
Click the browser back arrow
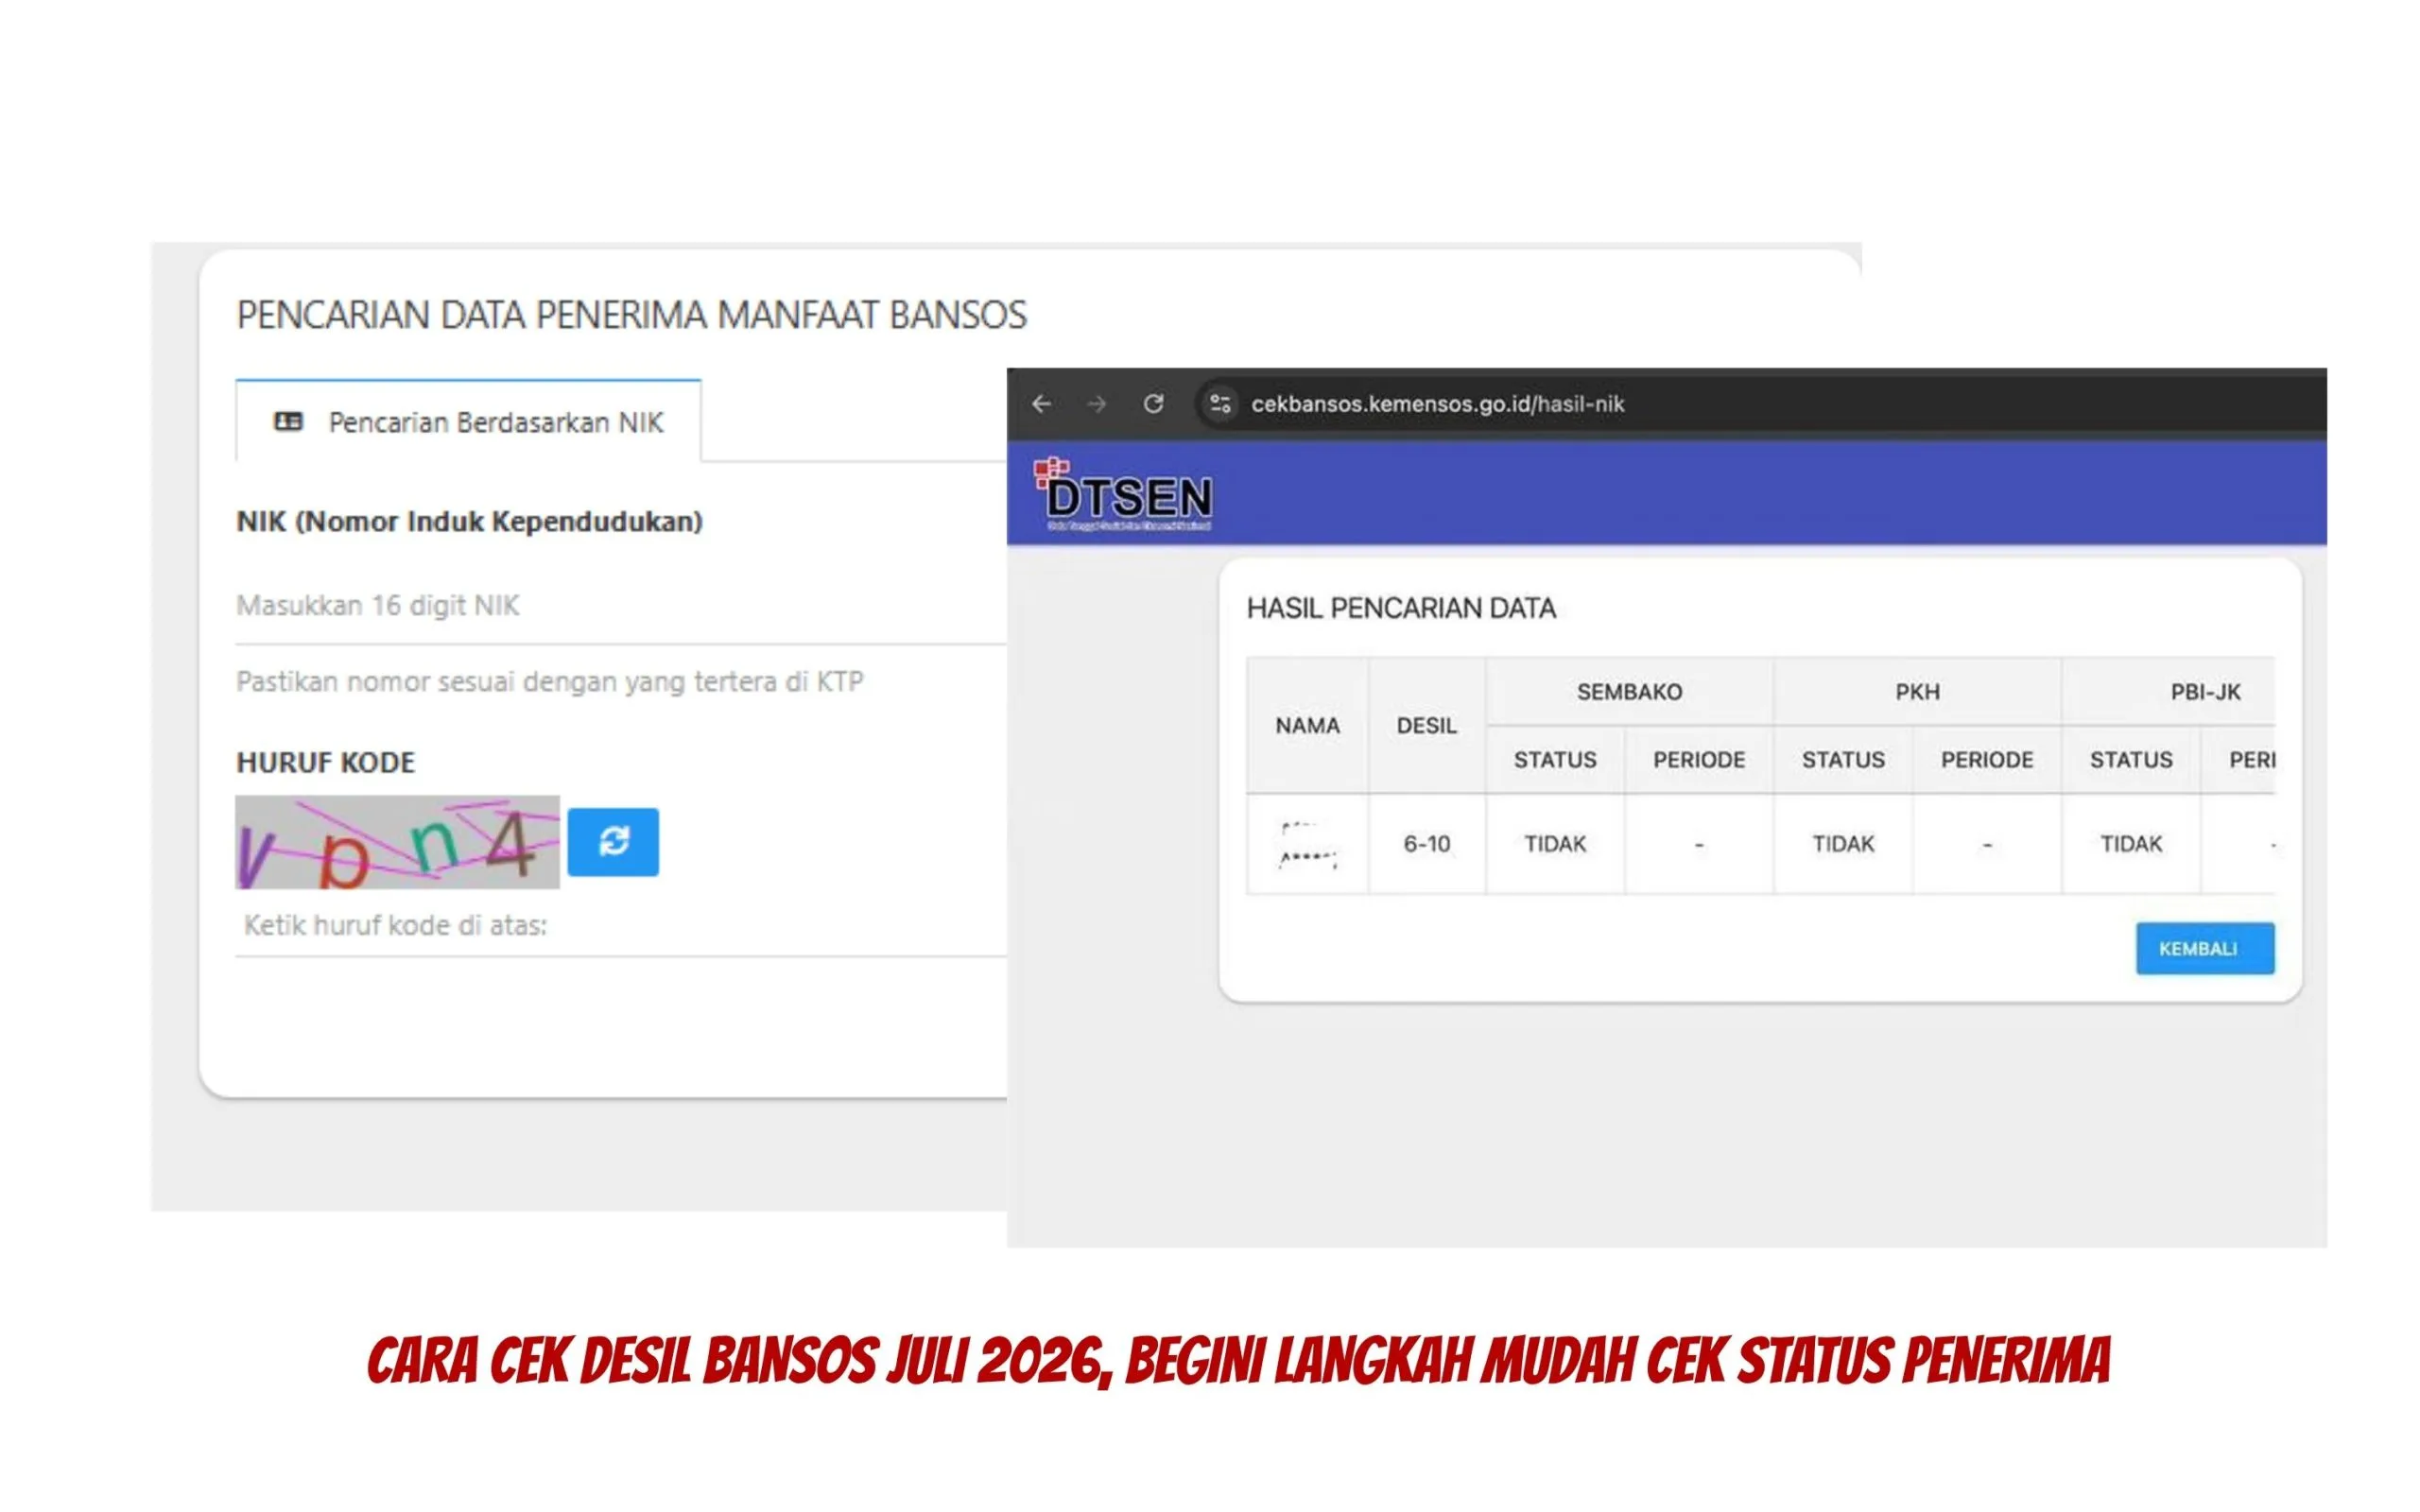[1041, 404]
